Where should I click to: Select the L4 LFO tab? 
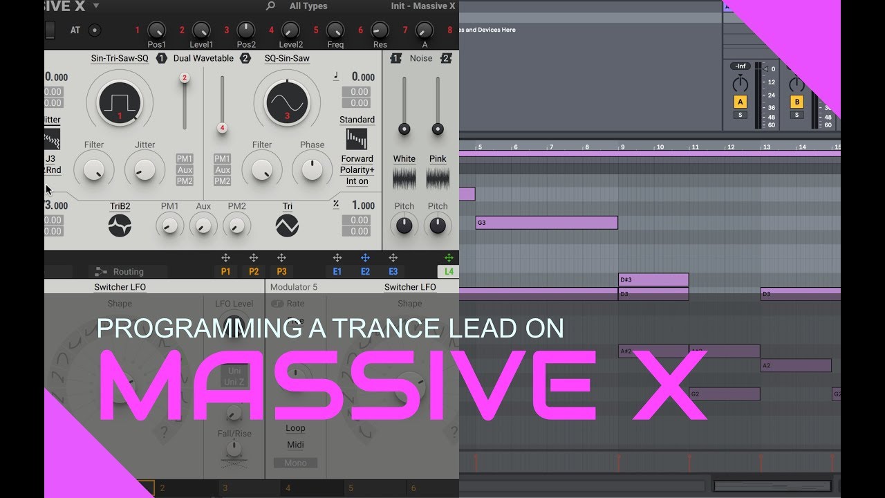pos(449,272)
